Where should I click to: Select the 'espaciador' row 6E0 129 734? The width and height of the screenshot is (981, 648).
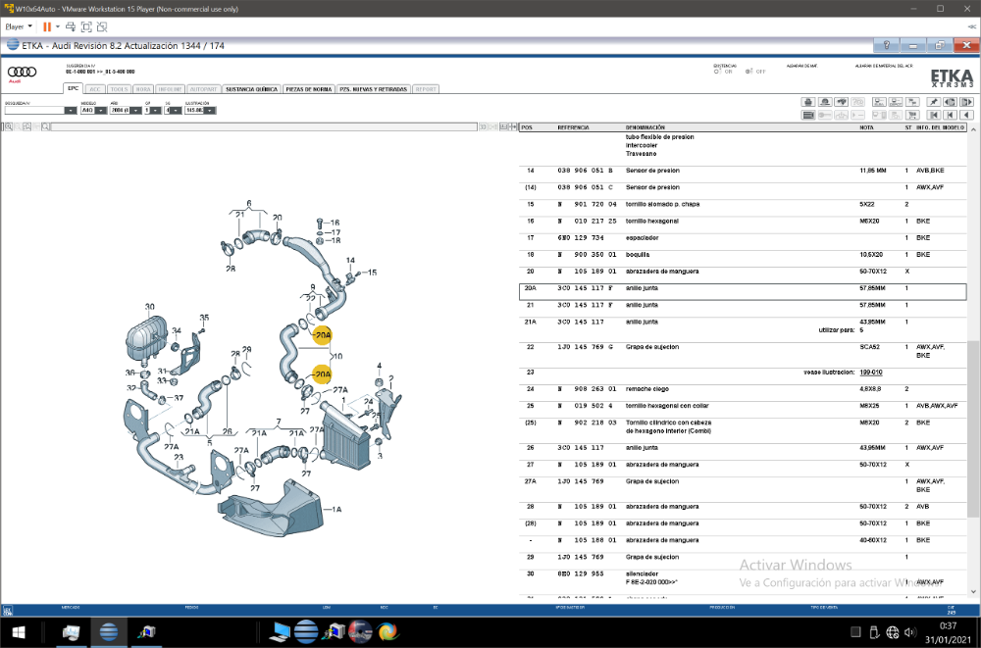point(743,238)
